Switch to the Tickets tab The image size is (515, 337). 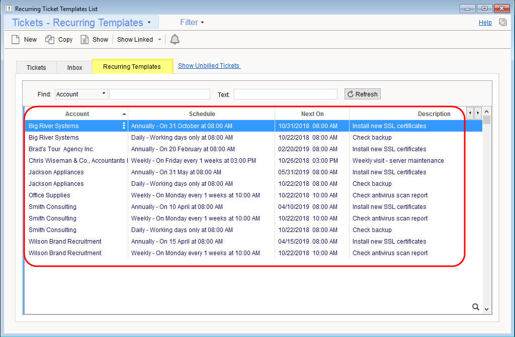click(x=36, y=67)
